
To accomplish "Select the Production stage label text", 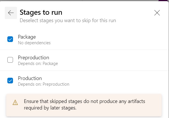I will click(x=30, y=78).
